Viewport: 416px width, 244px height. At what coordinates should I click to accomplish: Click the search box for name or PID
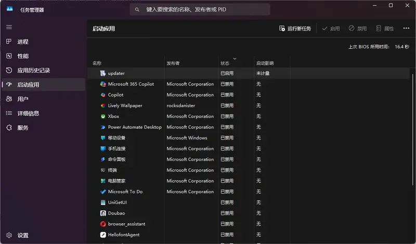(200, 9)
